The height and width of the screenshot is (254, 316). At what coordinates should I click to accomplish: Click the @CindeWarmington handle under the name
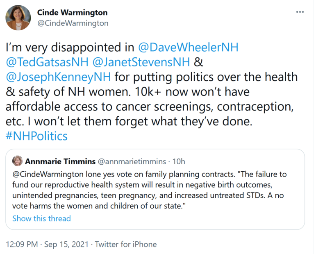tap(73, 23)
